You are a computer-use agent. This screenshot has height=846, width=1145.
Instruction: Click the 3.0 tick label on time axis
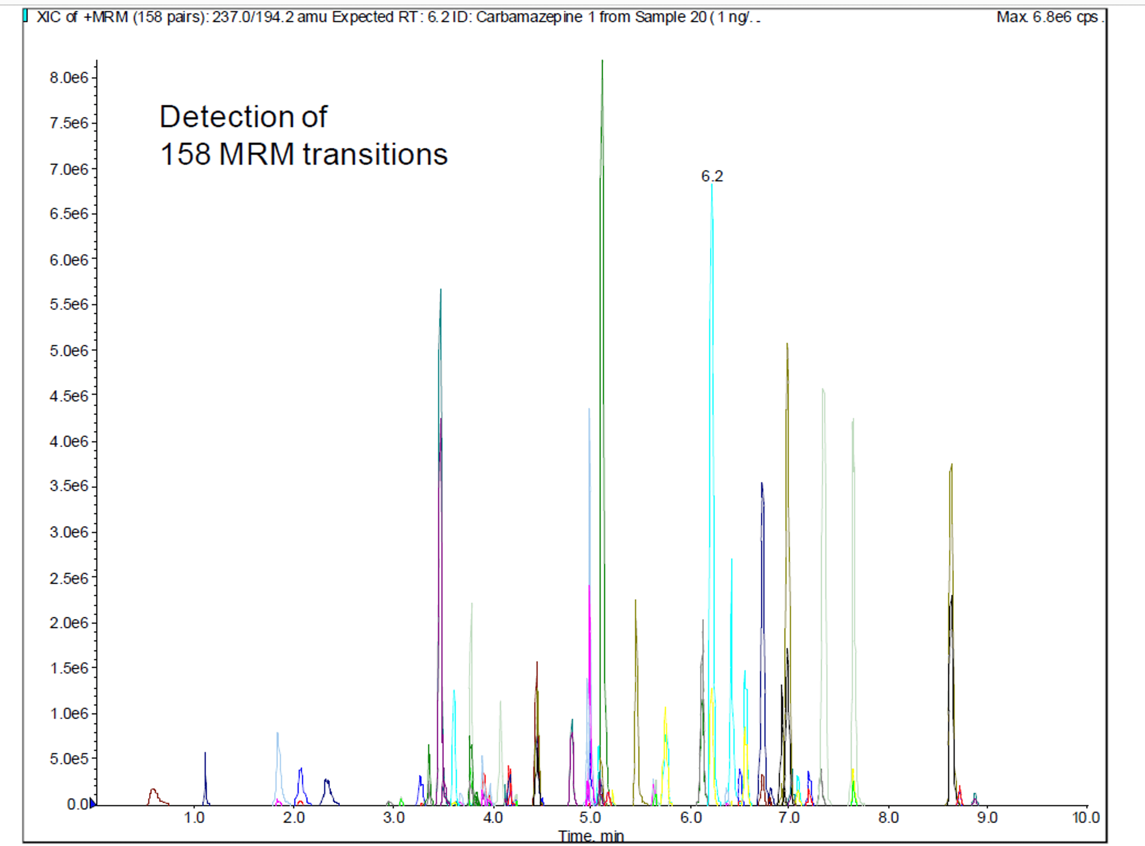pyautogui.click(x=394, y=817)
